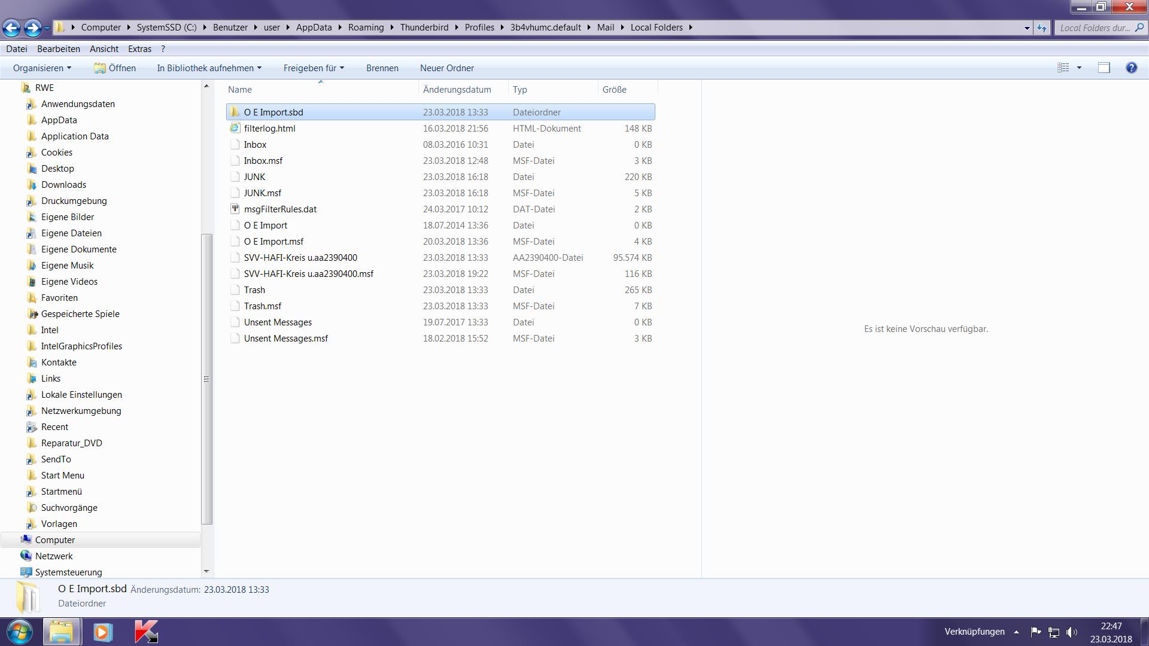Click the refresh button beside address bar
Screen dimensions: 1149x646
click(x=1042, y=28)
